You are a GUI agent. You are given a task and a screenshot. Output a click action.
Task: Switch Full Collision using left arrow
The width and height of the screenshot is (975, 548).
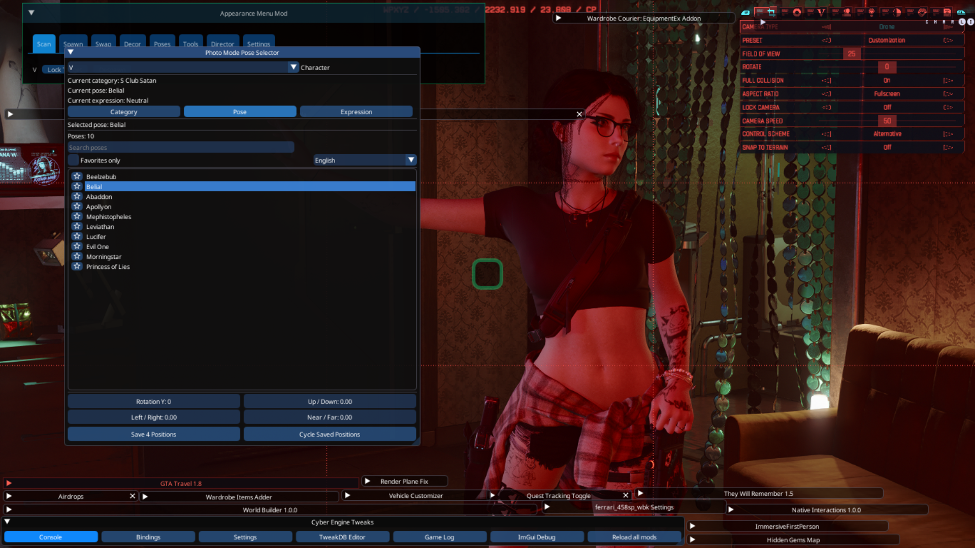point(827,80)
